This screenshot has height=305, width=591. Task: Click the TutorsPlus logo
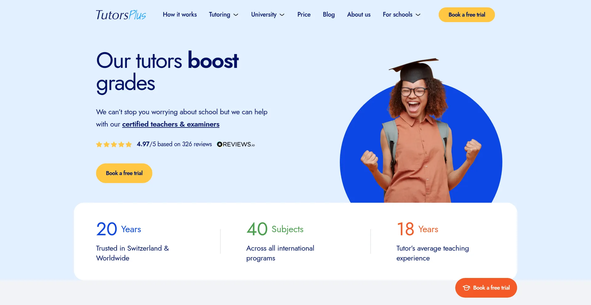(121, 15)
